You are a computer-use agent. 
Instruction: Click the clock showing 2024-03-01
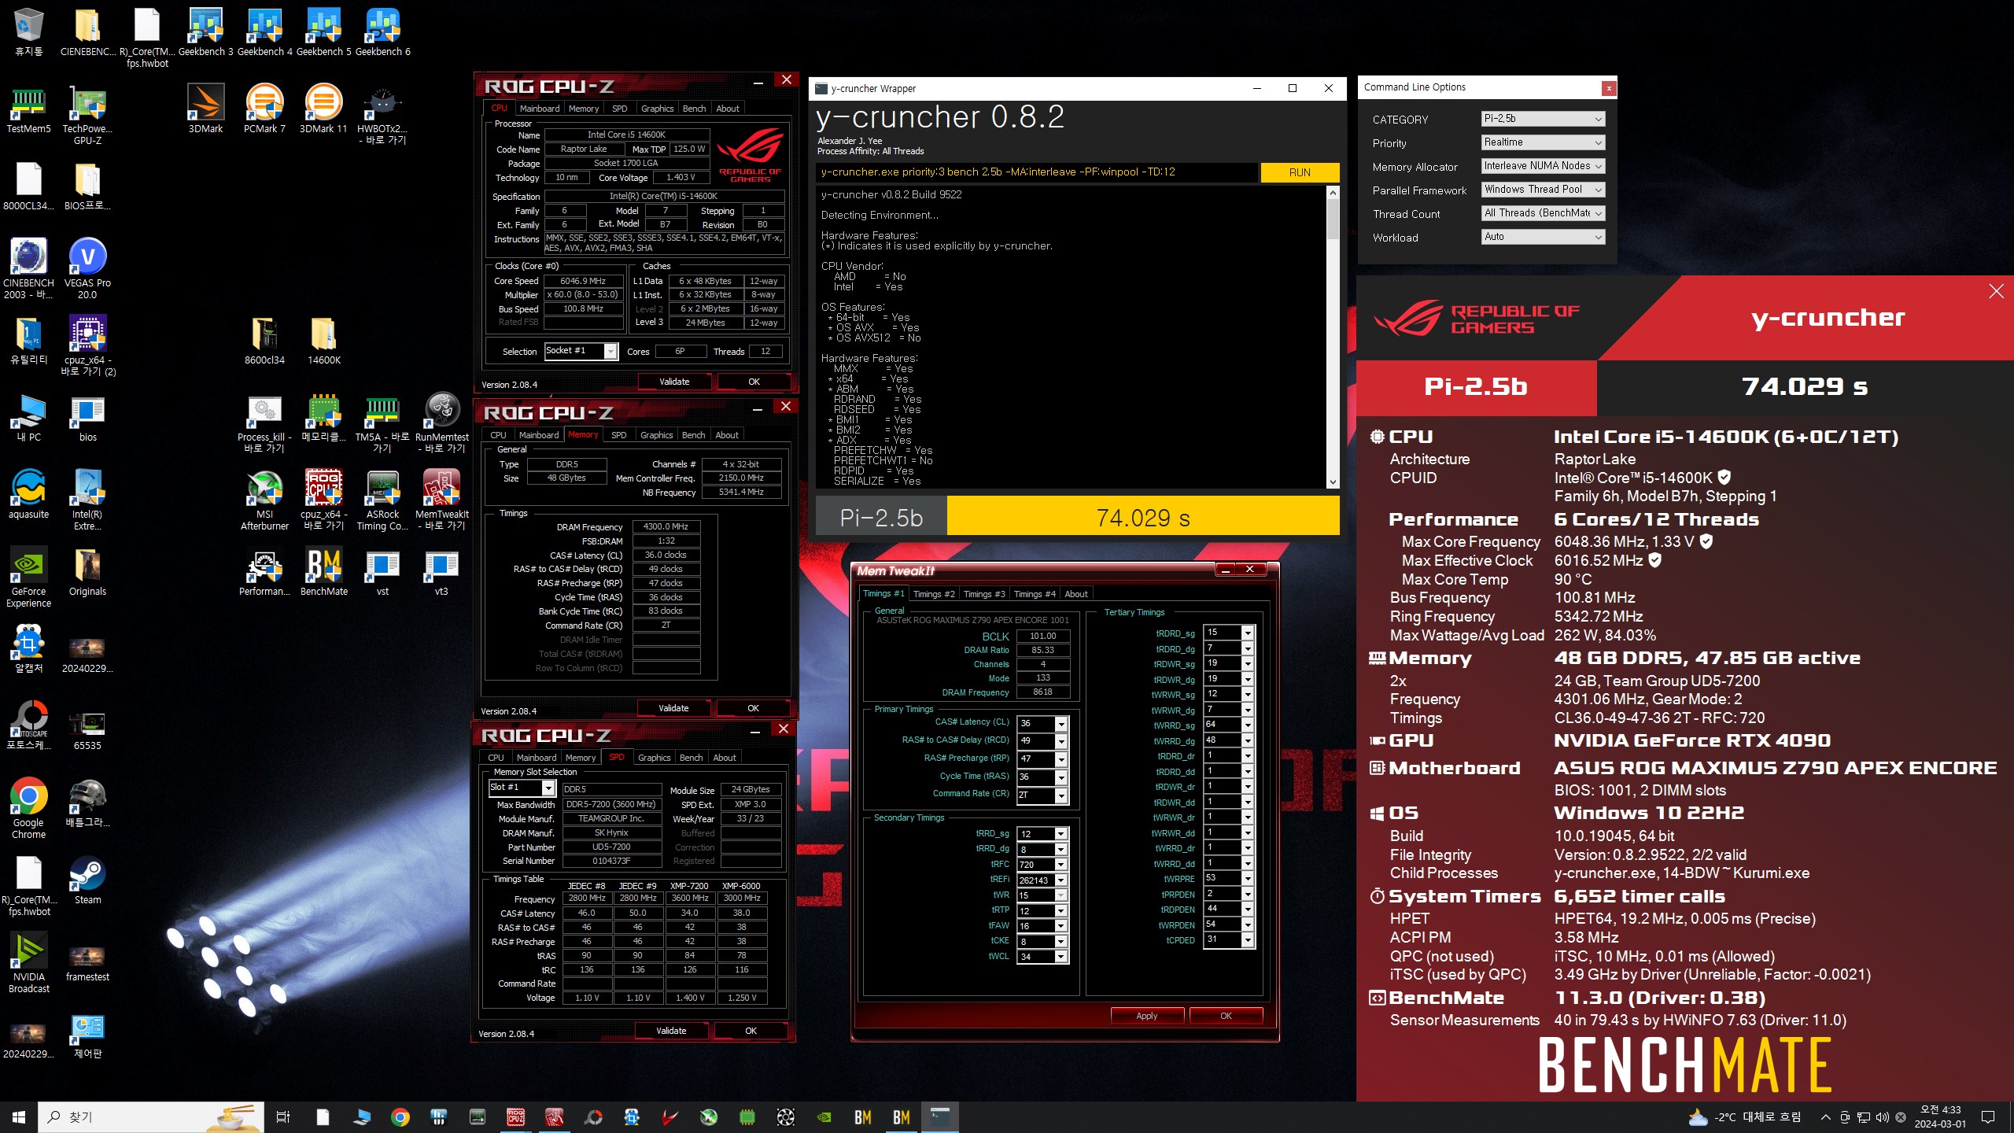click(1940, 1116)
